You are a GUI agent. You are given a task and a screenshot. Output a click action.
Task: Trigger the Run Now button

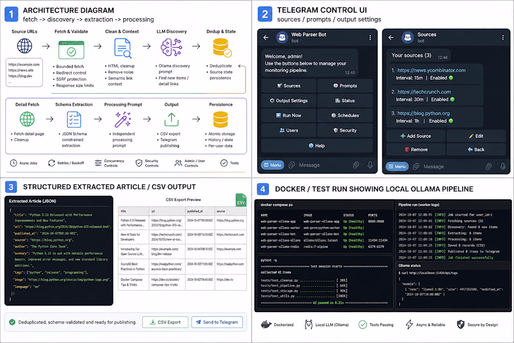point(289,115)
